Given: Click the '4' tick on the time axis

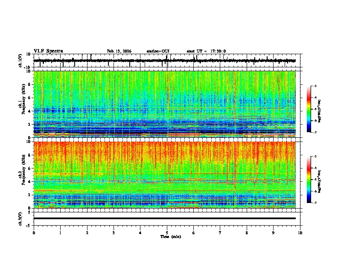Looking at the screenshot, I should tap(140, 233).
